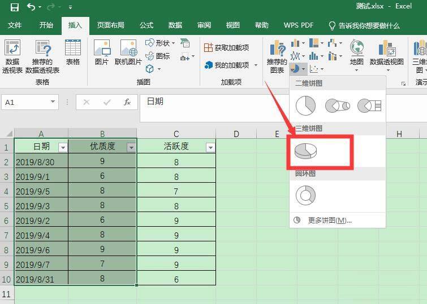Click 获取加载项 (Get Add-ins) button
Viewport: 427px width, 304px height.
[x=227, y=48]
